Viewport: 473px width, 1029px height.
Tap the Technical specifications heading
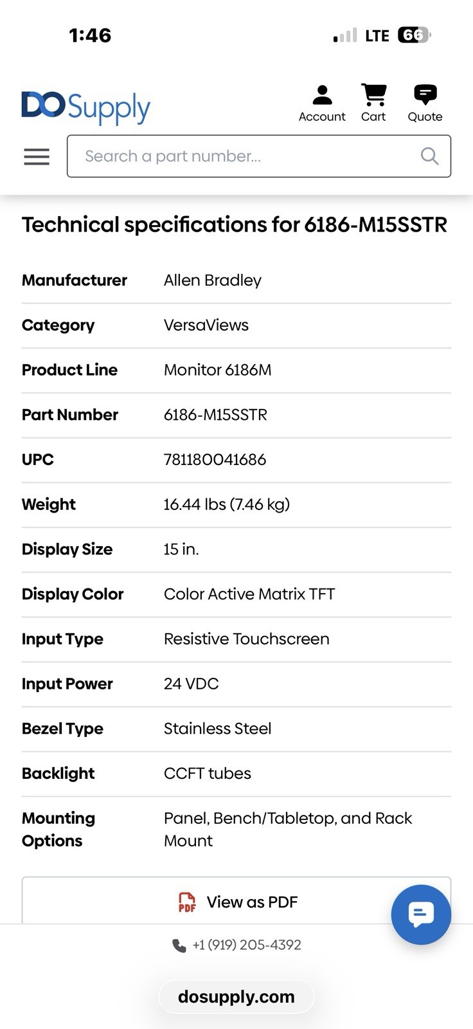pyautogui.click(x=235, y=224)
